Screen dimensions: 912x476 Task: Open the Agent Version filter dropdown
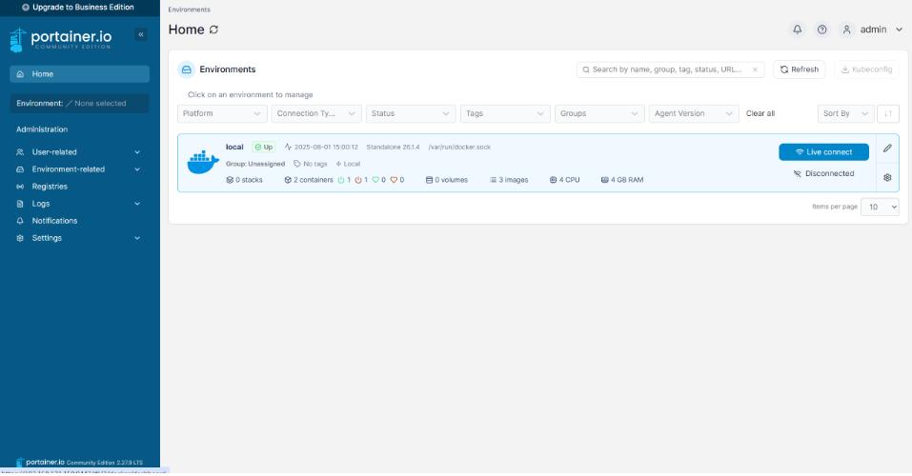point(694,113)
